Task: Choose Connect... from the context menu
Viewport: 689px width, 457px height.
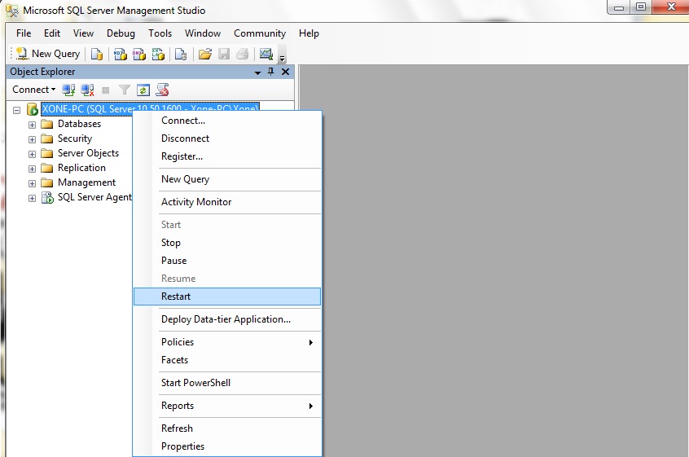Action: tap(227, 121)
